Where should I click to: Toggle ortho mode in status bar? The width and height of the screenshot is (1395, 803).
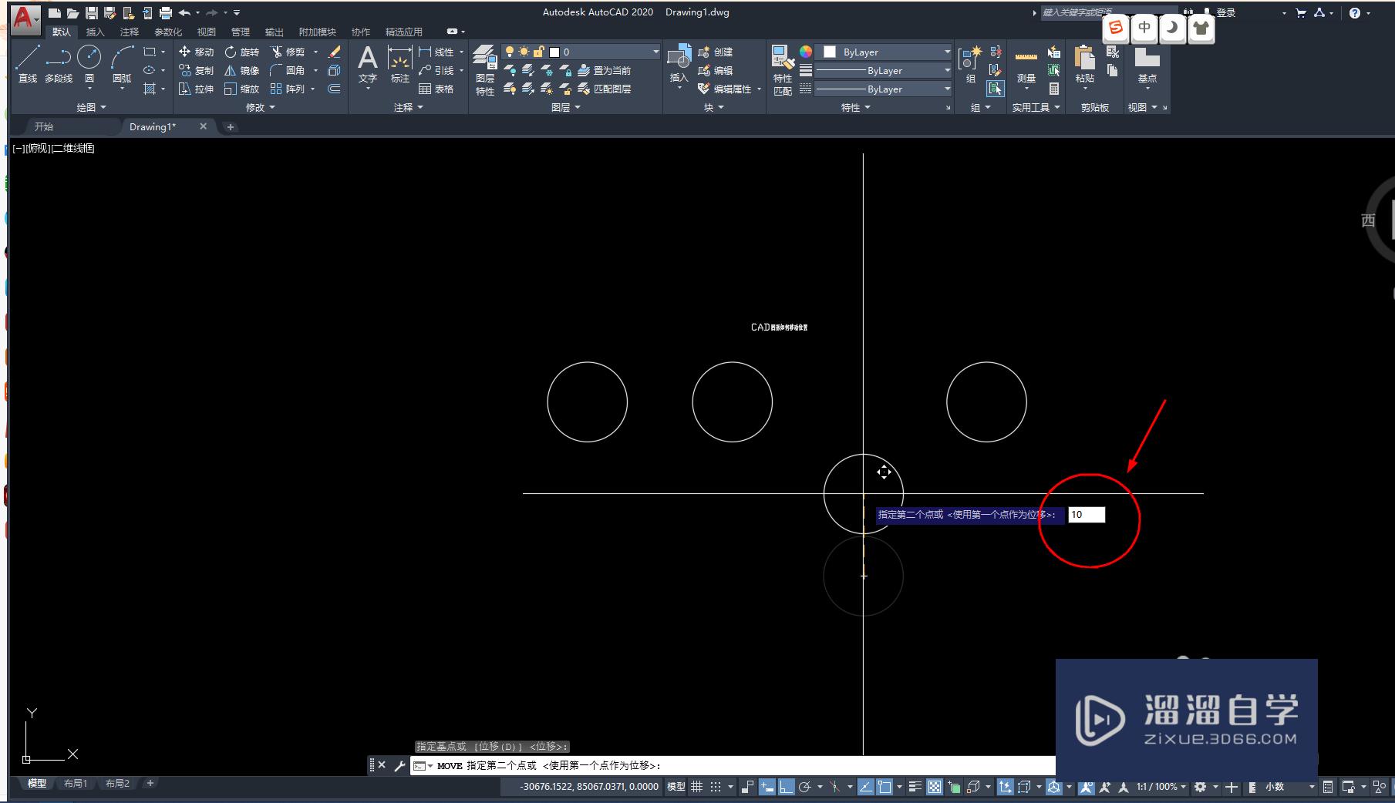pos(786,787)
